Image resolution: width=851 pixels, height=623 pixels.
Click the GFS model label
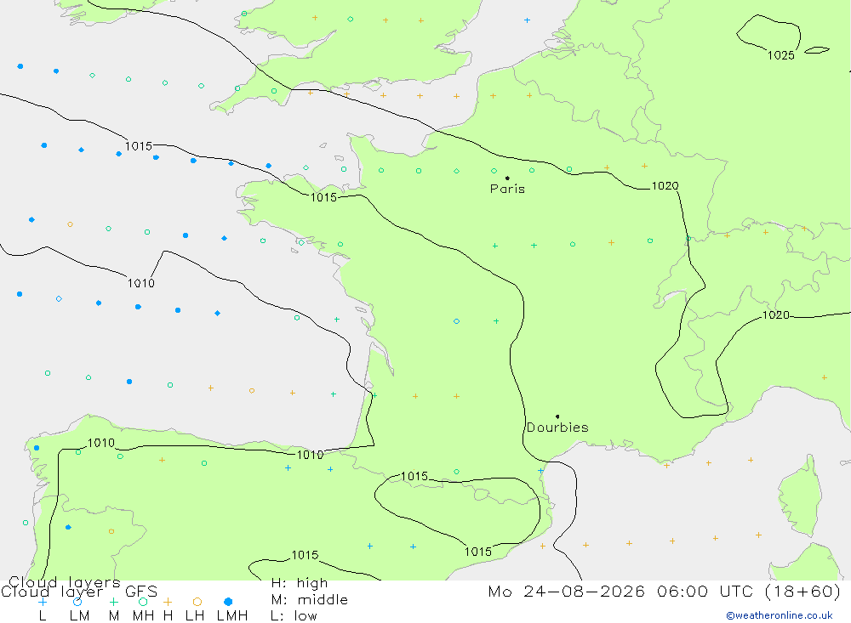141,592
